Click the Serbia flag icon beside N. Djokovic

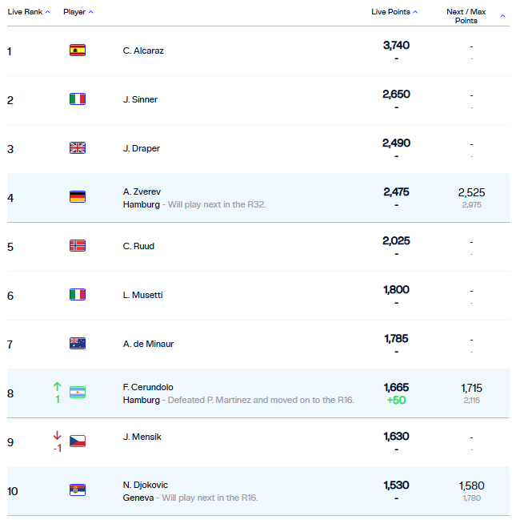tap(78, 490)
